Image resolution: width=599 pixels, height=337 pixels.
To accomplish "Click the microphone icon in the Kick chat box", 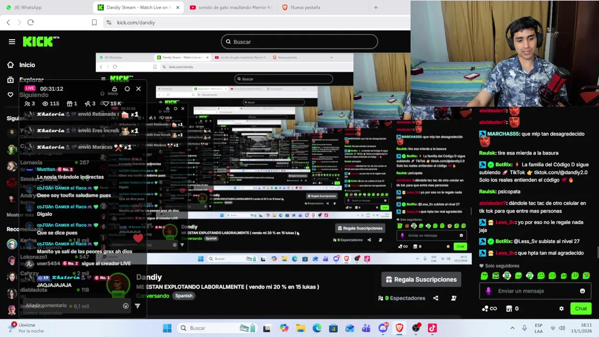I will tap(489, 291).
